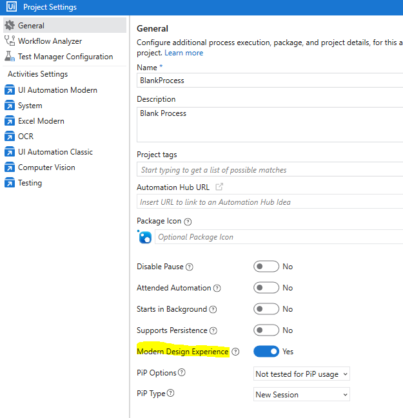Open the Workflow Analyzer settings tab

click(x=64, y=41)
